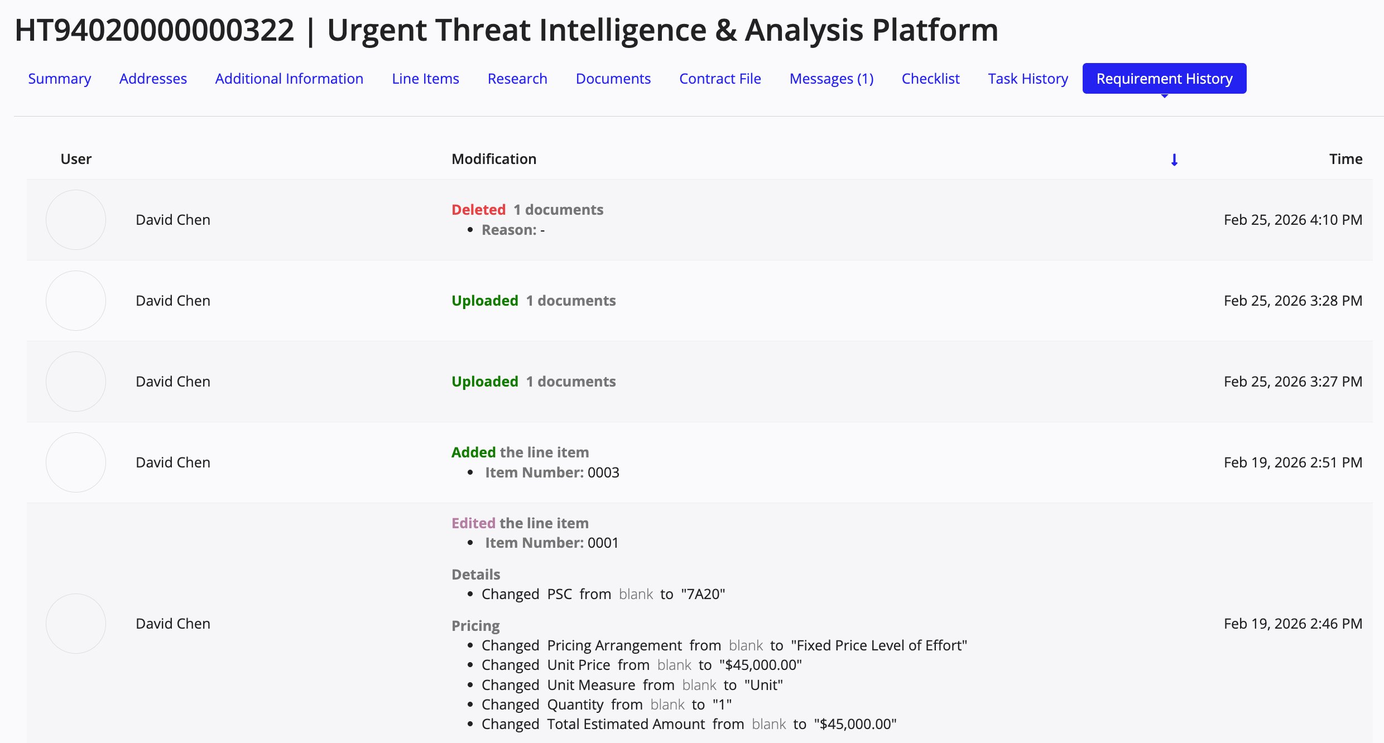Image resolution: width=1384 pixels, height=743 pixels.
Task: Click avatar in the Edited line item row
Action: pos(76,624)
